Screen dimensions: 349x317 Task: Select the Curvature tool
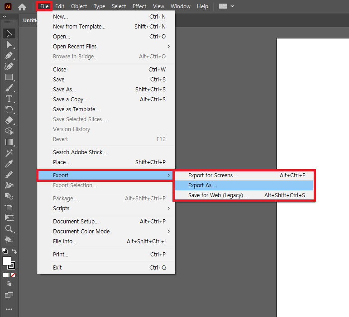9,66
